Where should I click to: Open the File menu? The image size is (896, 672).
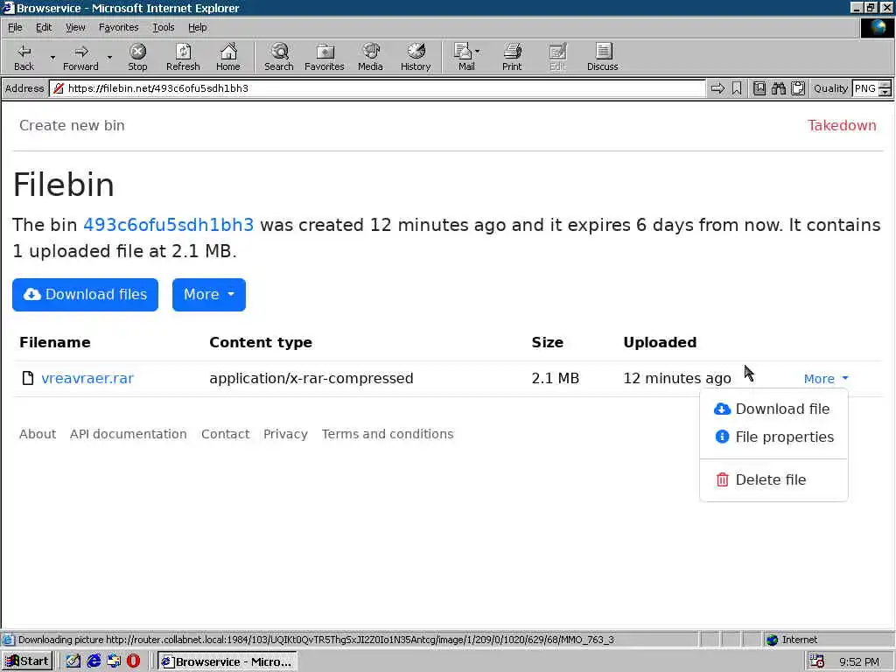point(15,27)
